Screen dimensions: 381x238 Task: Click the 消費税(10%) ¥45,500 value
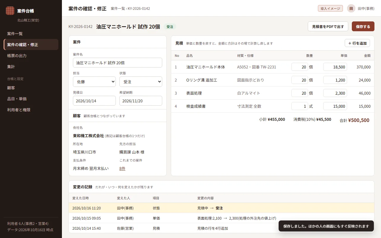324,119
